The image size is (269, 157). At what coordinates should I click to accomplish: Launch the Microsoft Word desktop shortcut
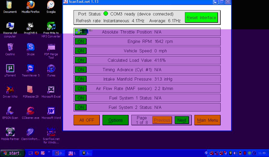click(x=51, y=113)
